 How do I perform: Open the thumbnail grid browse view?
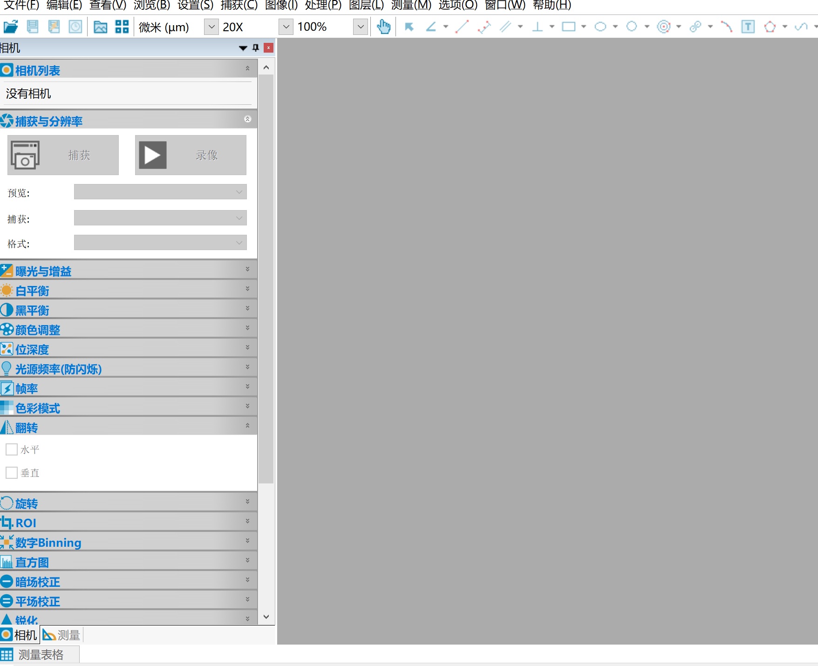click(x=122, y=27)
